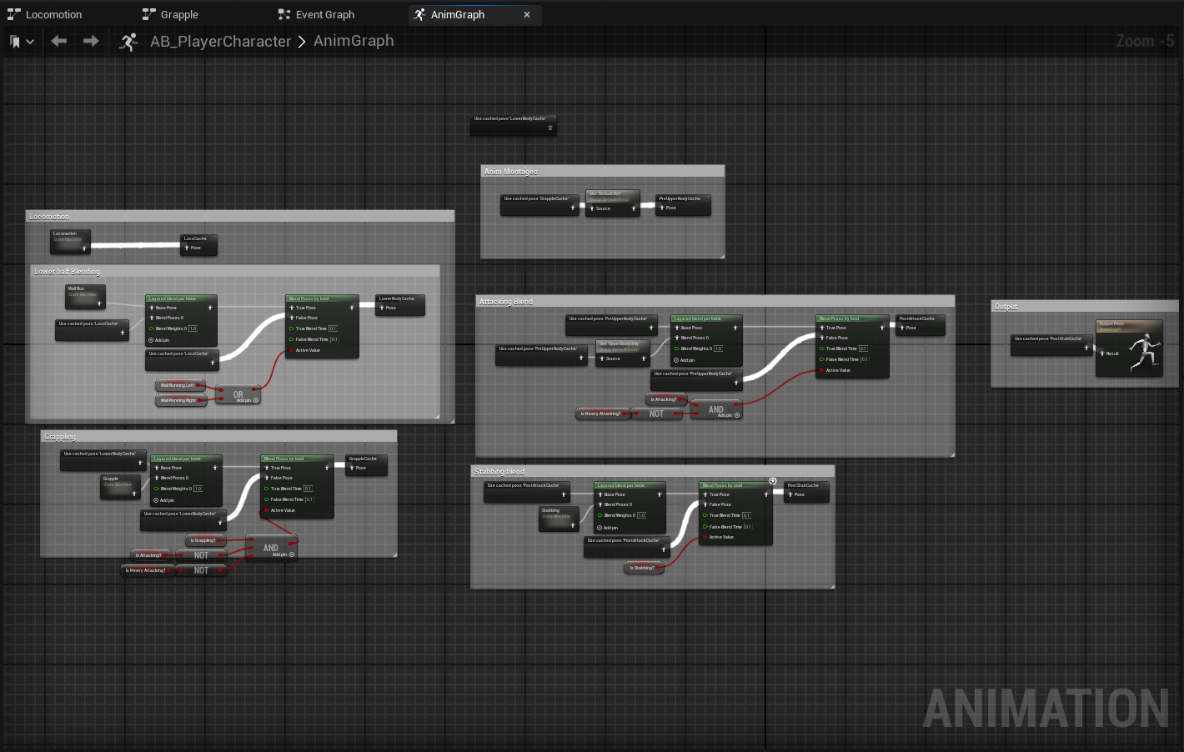The image size is (1184, 752).
Task: Select the Wall Run state machine node
Action: 85,295
